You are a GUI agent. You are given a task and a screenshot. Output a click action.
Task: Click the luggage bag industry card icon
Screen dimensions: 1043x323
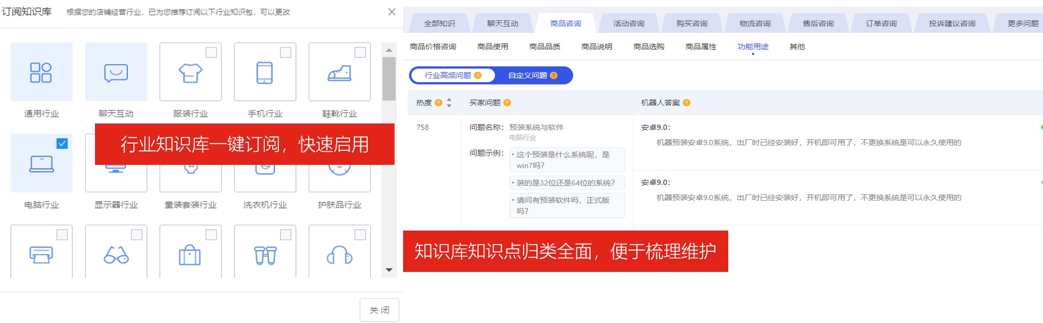tap(191, 255)
